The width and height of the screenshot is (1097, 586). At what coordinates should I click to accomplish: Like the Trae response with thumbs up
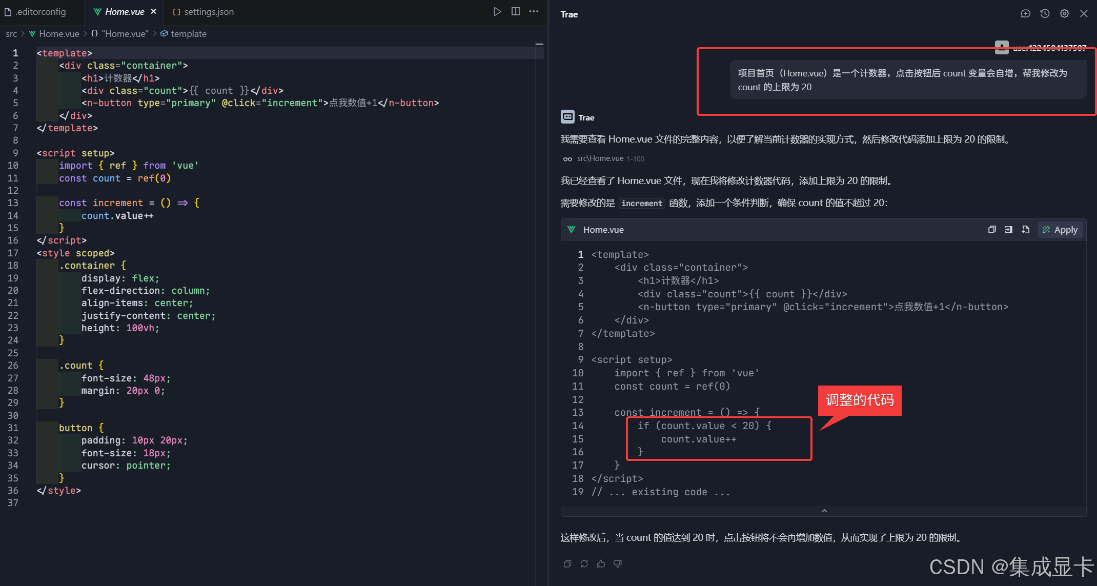[601, 564]
